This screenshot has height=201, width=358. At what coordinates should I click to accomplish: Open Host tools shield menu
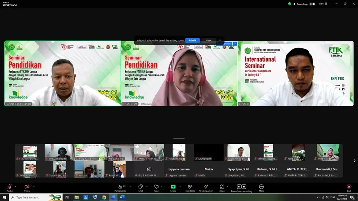click(x=190, y=188)
